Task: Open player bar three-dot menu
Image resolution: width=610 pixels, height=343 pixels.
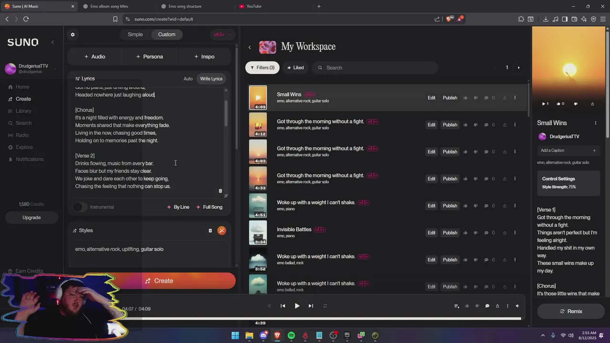Action: pos(508,306)
